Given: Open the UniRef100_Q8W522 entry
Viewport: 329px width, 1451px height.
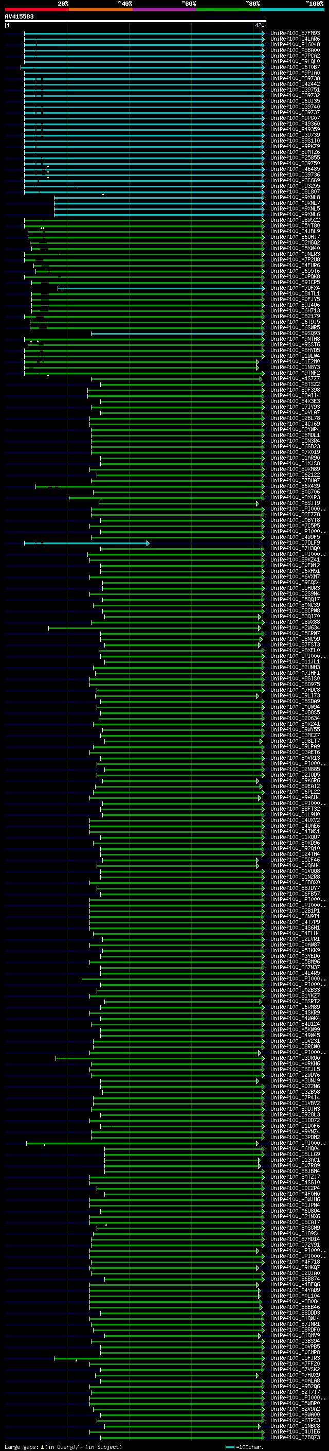Looking at the screenshot, I should point(295,220).
